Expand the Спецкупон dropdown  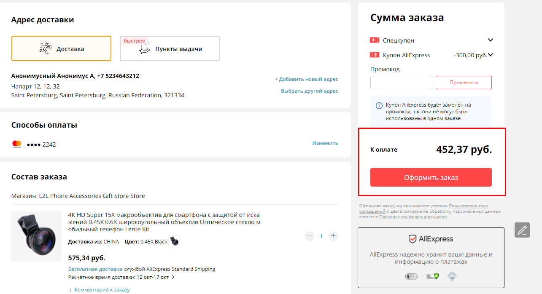point(490,40)
